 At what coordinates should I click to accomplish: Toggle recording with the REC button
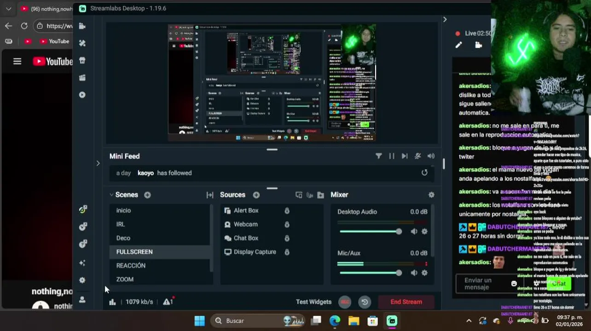pos(345,302)
